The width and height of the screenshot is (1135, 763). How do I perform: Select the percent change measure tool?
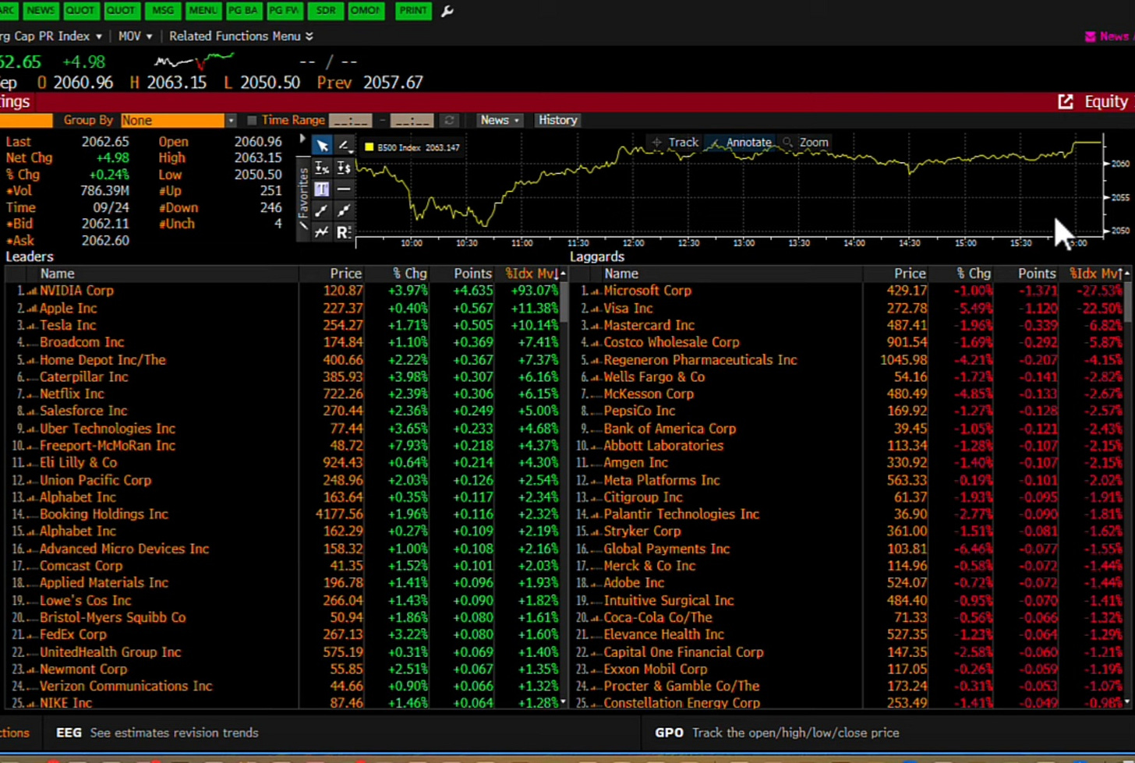[x=322, y=168]
